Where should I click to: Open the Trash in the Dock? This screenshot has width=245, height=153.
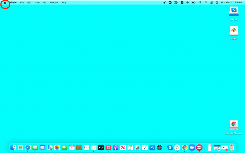click(232, 147)
